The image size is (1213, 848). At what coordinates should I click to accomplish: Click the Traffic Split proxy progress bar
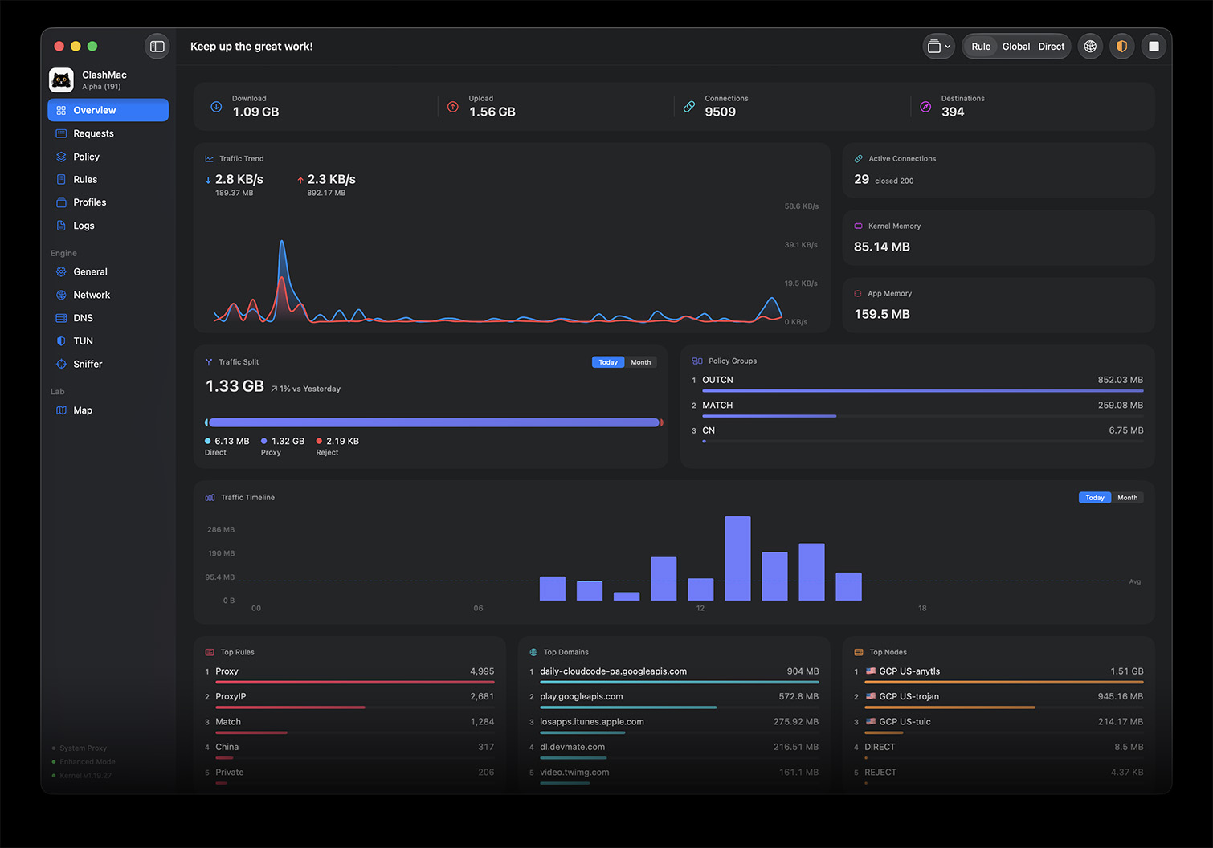click(434, 422)
